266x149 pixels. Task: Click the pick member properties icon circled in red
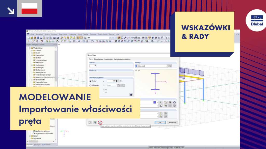click(x=100, y=122)
